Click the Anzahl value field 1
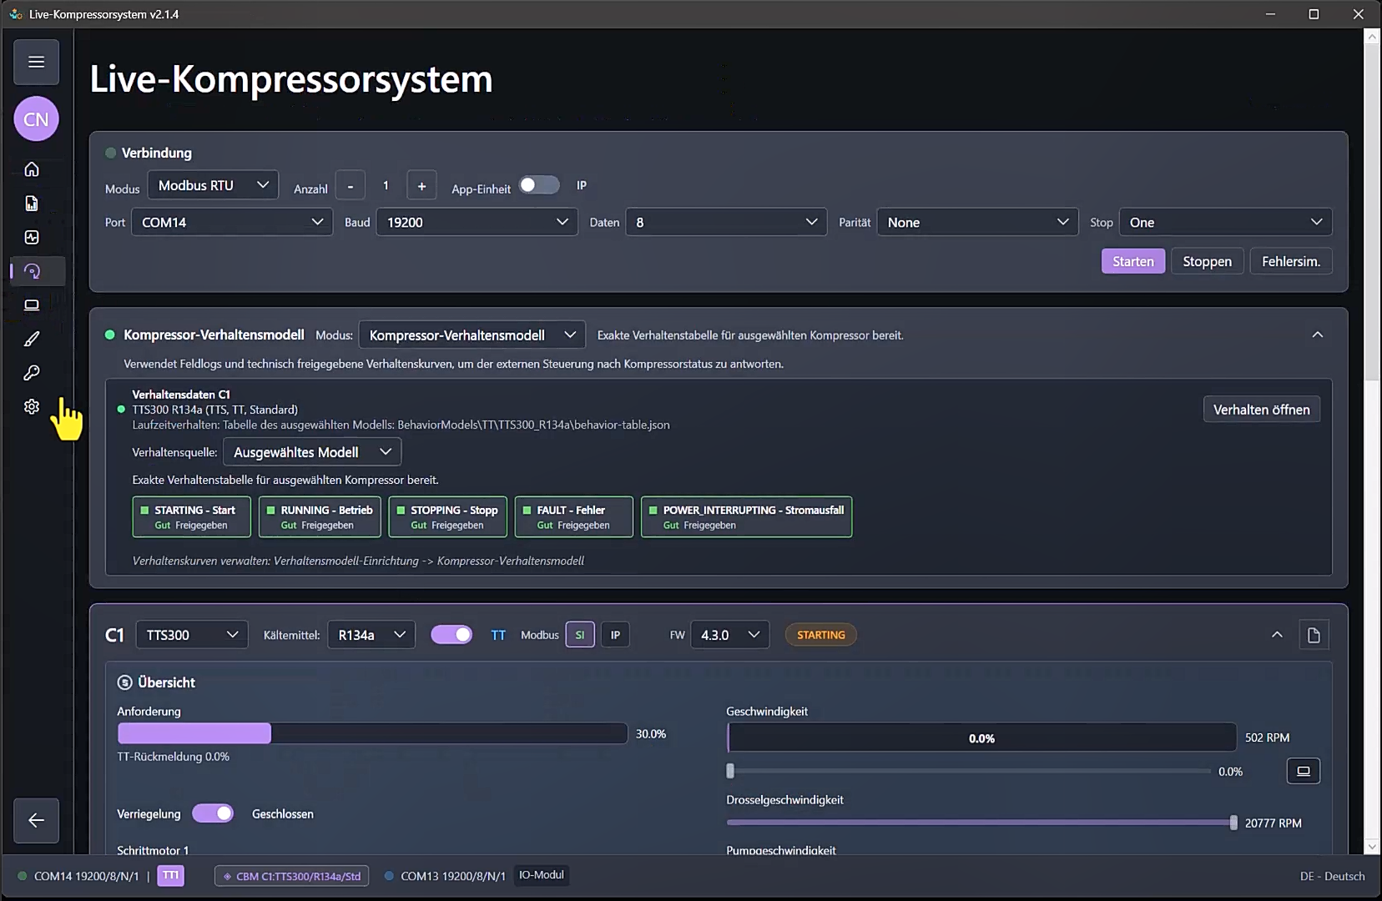Screen dimensions: 1382x901 (x=386, y=186)
